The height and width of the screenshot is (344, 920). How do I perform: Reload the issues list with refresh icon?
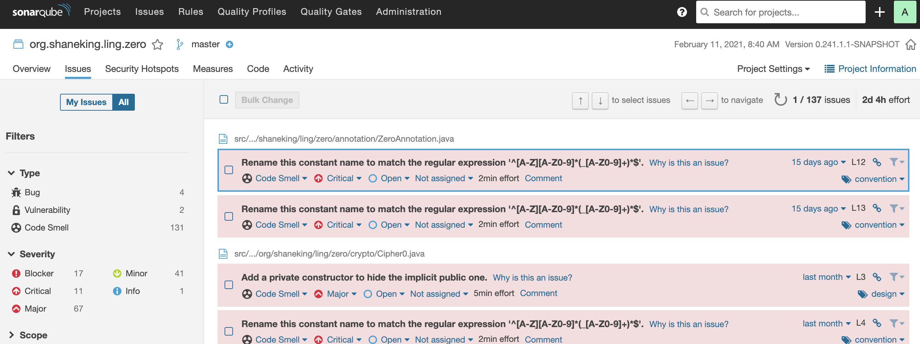[780, 100]
